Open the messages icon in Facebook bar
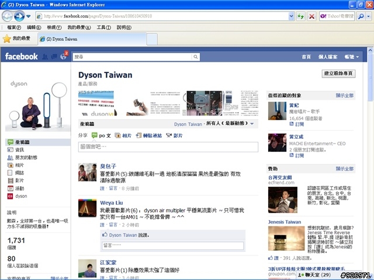Image resolution: width=374 pixels, height=280 pixels. [54, 57]
